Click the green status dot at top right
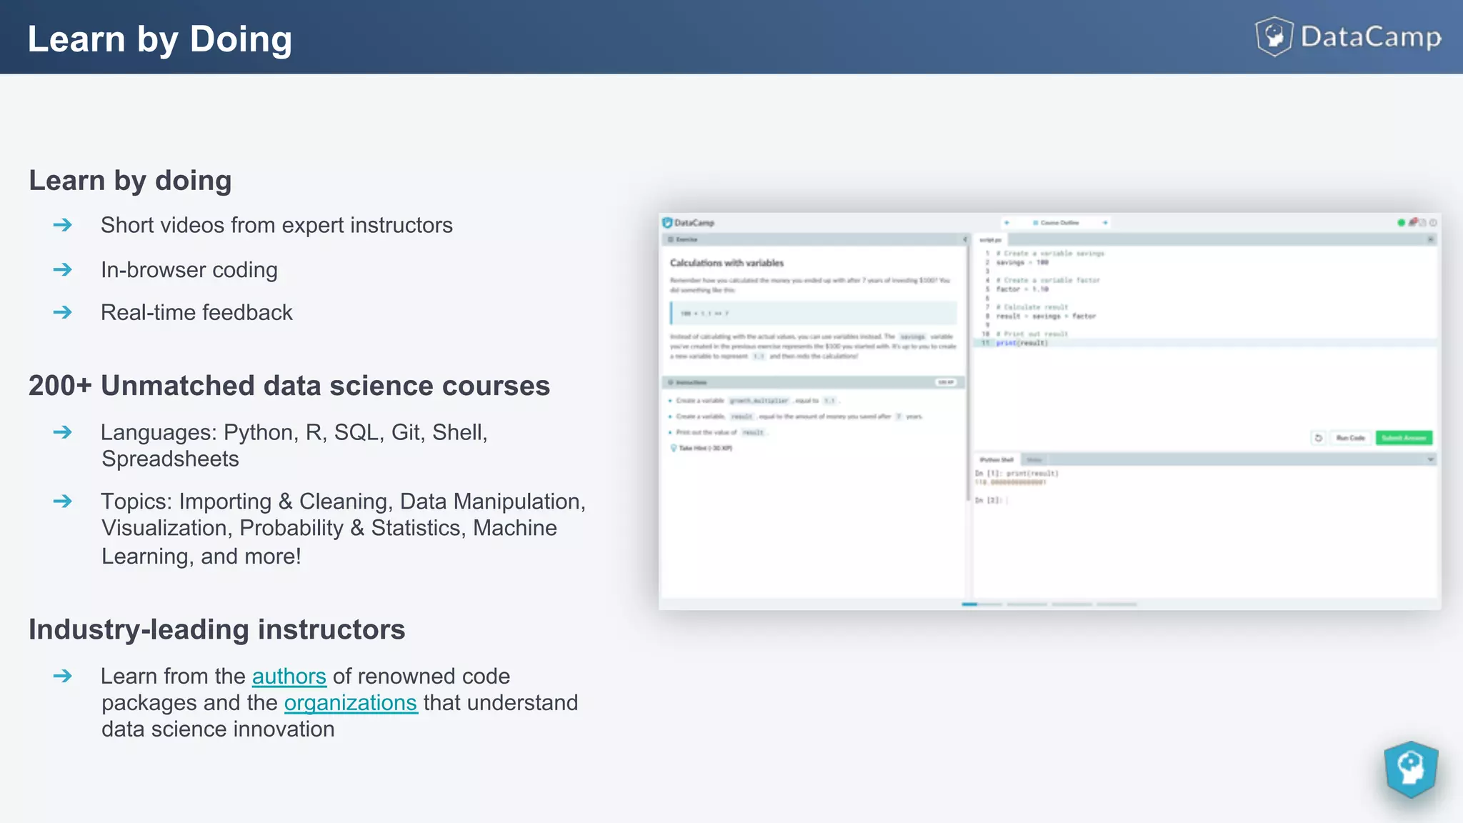 point(1401,223)
